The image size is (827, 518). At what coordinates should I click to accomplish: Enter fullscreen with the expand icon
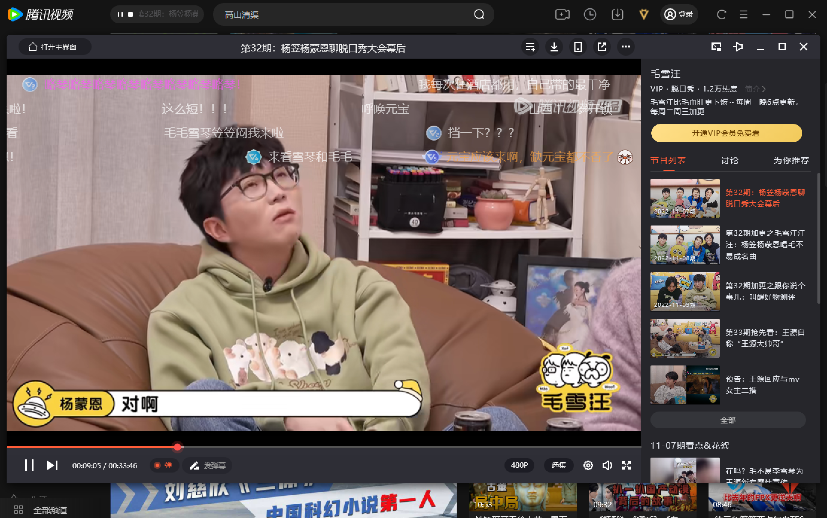(x=627, y=465)
